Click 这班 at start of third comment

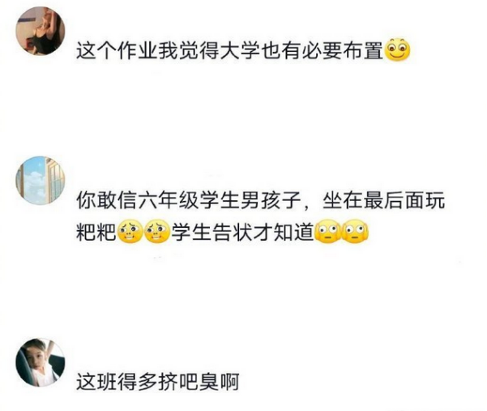(96, 382)
